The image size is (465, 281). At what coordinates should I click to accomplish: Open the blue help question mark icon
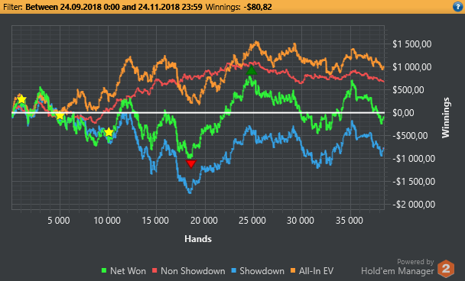[x=458, y=7]
